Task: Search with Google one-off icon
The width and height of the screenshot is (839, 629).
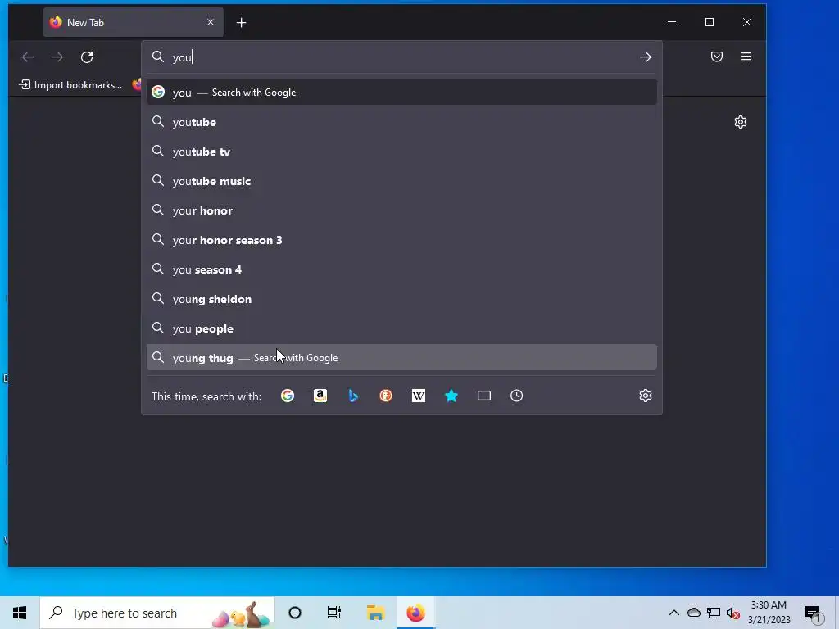Action: (x=288, y=396)
